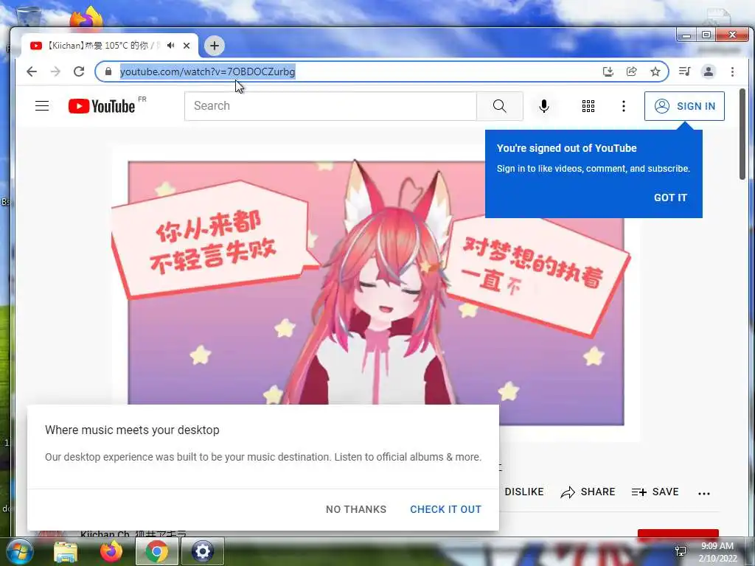Reload the YouTube page

pyautogui.click(x=79, y=71)
